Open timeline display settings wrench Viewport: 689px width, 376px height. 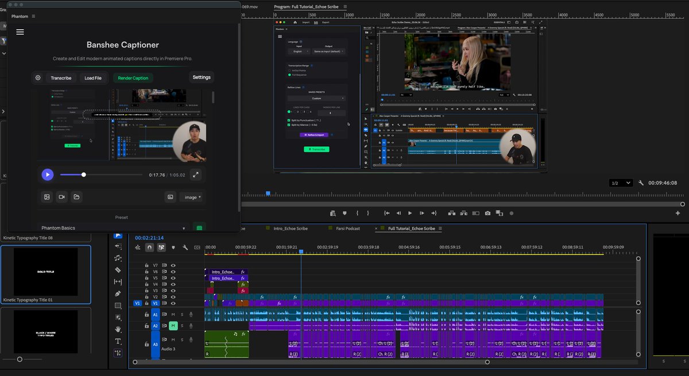click(185, 248)
